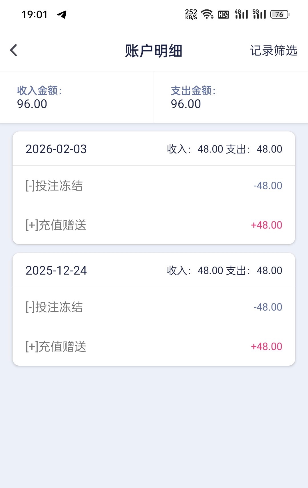This screenshot has width=308, height=488.
Task: Tap the -48.00 amount under 2025-12-24
Action: point(267,307)
